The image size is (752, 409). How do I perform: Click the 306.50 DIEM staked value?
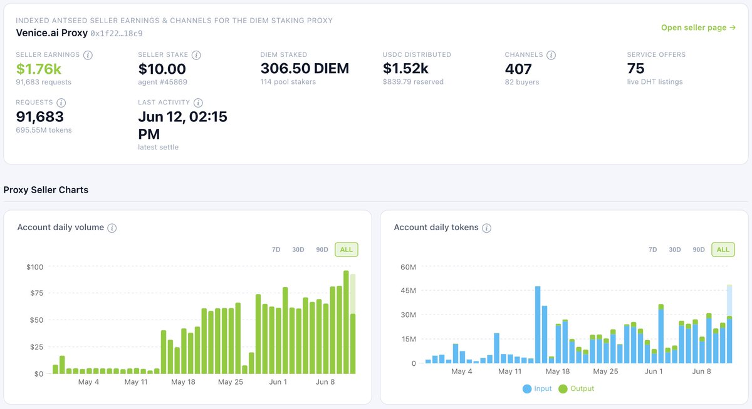305,69
